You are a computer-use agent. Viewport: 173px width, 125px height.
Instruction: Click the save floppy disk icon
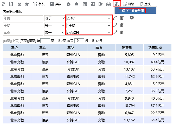(x=11, y=4)
